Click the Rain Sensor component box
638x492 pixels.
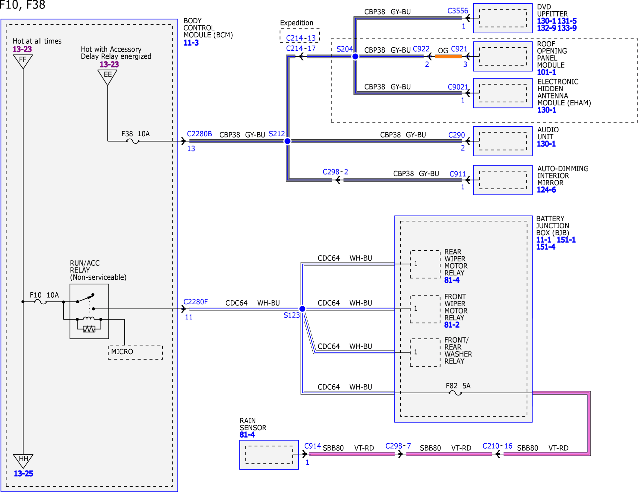(269, 455)
